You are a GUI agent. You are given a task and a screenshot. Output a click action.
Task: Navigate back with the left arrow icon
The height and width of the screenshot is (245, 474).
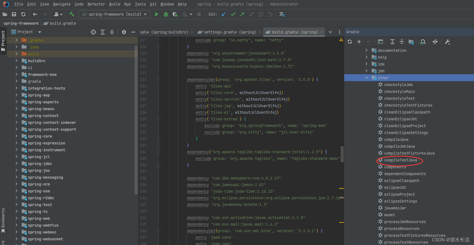pyautogui.click(x=35, y=14)
